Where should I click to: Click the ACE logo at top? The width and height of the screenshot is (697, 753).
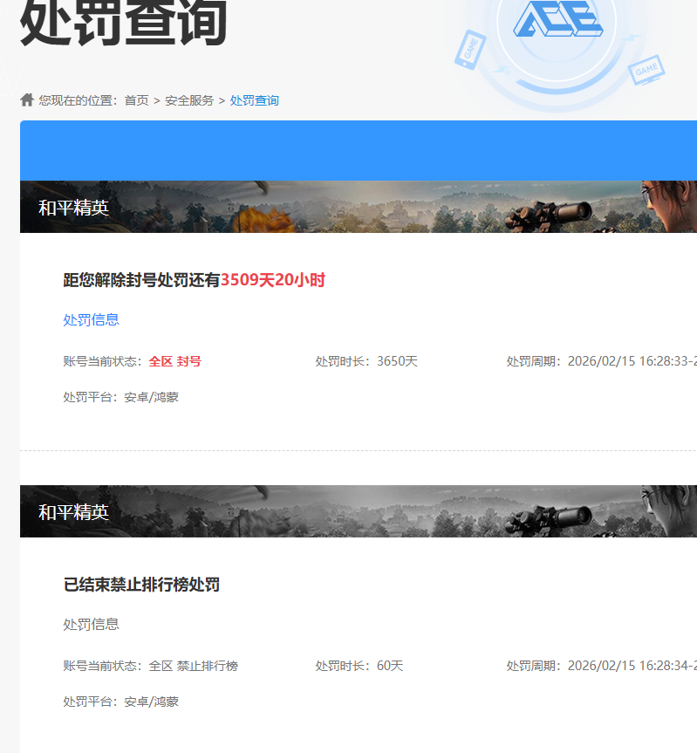click(x=557, y=19)
